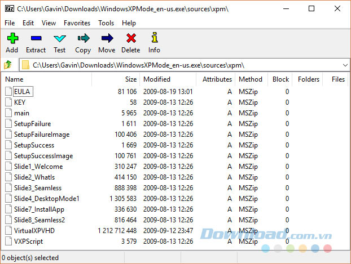Open the Tools menu
Image resolution: width=351 pixels, height=264 pixels.
coord(106,23)
